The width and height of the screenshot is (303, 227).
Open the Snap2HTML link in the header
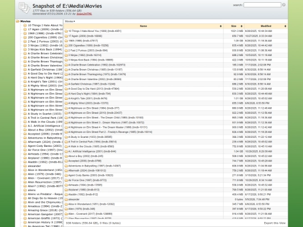click(x=84, y=13)
